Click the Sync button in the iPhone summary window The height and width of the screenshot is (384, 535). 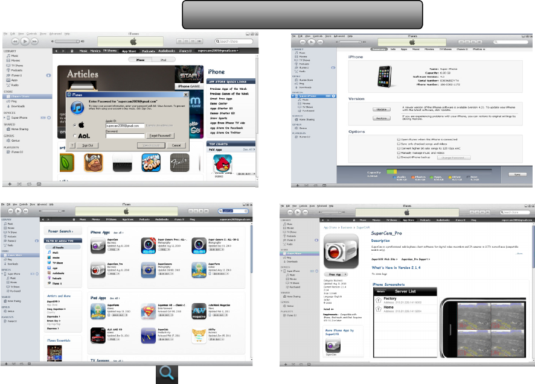click(x=517, y=174)
